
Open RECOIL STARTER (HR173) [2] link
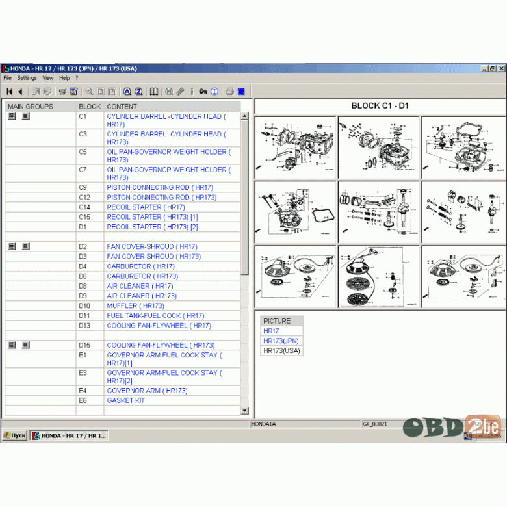[x=152, y=227]
